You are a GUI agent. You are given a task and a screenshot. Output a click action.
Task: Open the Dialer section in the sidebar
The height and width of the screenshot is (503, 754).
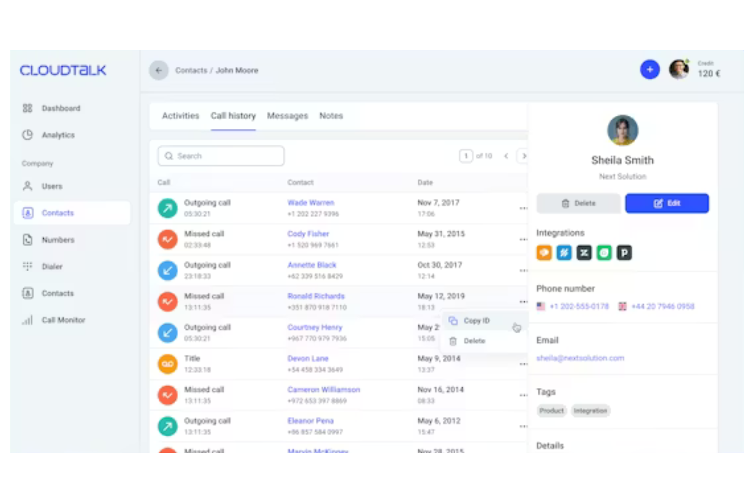(52, 267)
